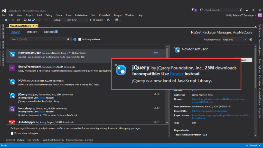
Task: Open NuGet settings gear icon
Action: click(x=251, y=39)
